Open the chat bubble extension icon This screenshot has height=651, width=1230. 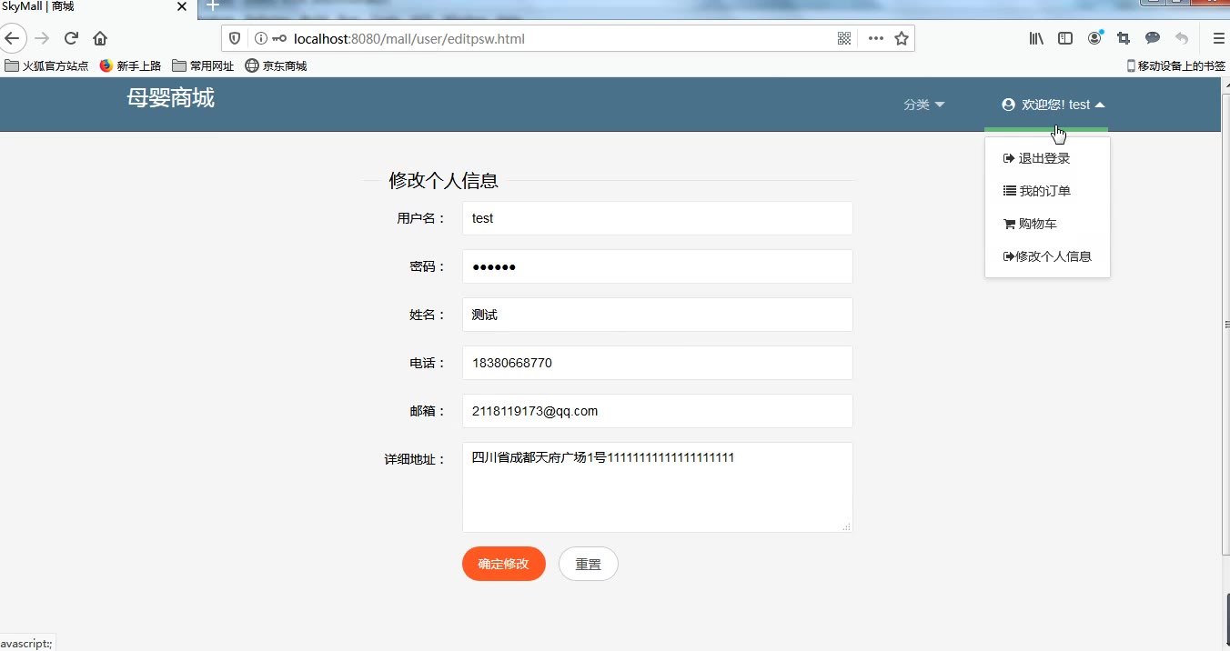(1153, 38)
